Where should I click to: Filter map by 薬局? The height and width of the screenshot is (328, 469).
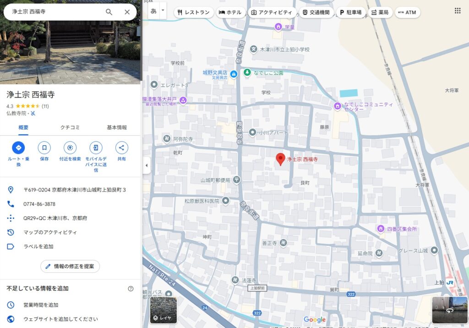[x=380, y=12]
